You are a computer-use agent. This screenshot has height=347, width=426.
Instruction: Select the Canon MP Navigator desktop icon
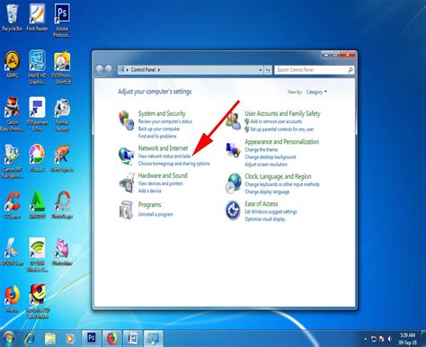pyautogui.click(x=12, y=162)
